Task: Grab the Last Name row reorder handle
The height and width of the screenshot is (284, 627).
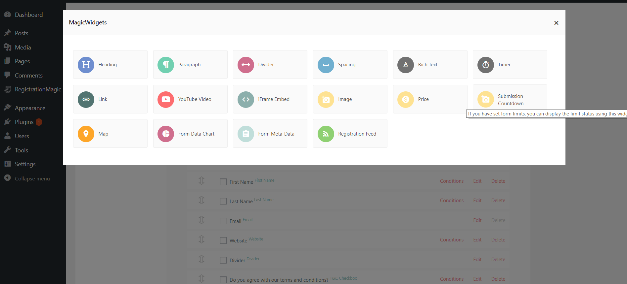Action: click(202, 200)
